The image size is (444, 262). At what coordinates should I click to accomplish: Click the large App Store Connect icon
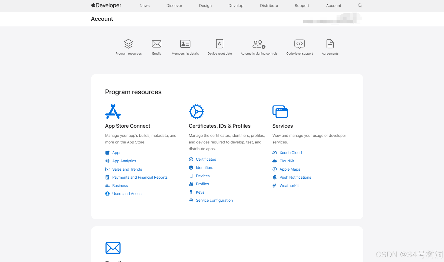click(113, 112)
